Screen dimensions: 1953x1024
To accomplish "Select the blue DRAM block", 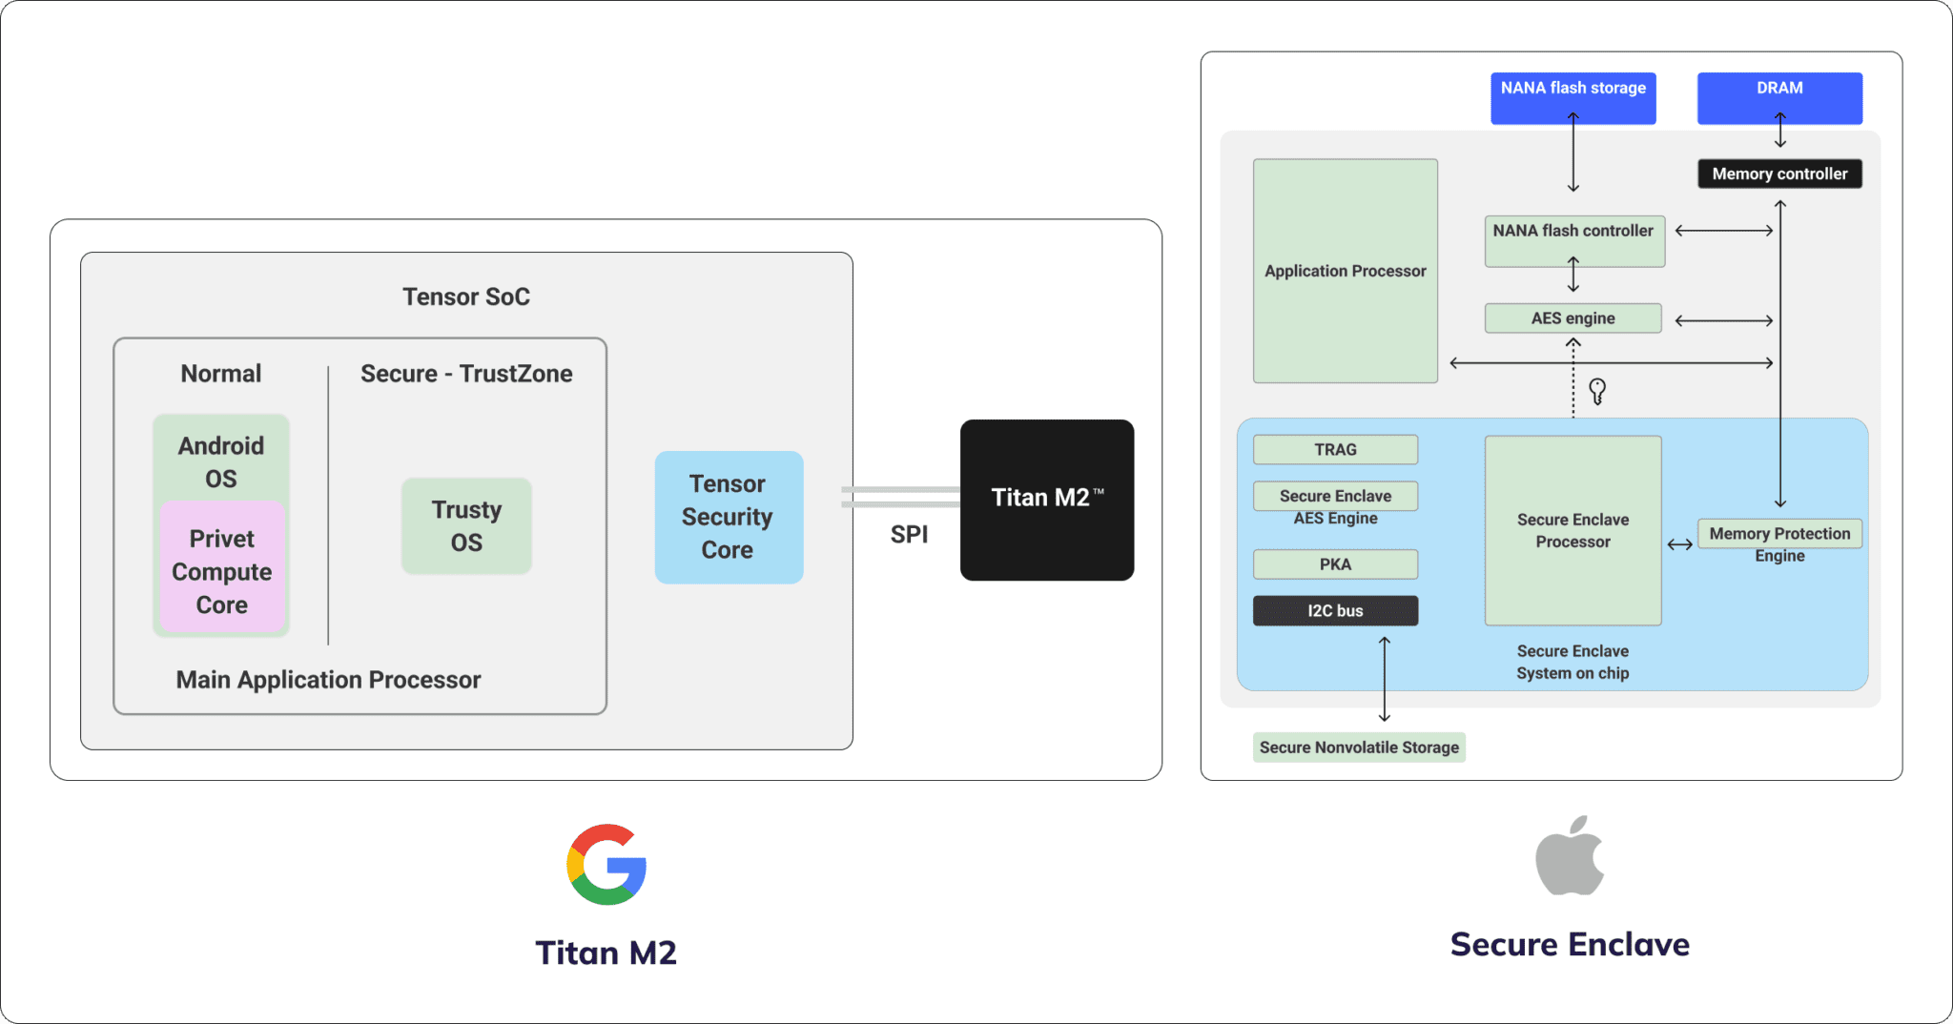I will coord(1778,97).
